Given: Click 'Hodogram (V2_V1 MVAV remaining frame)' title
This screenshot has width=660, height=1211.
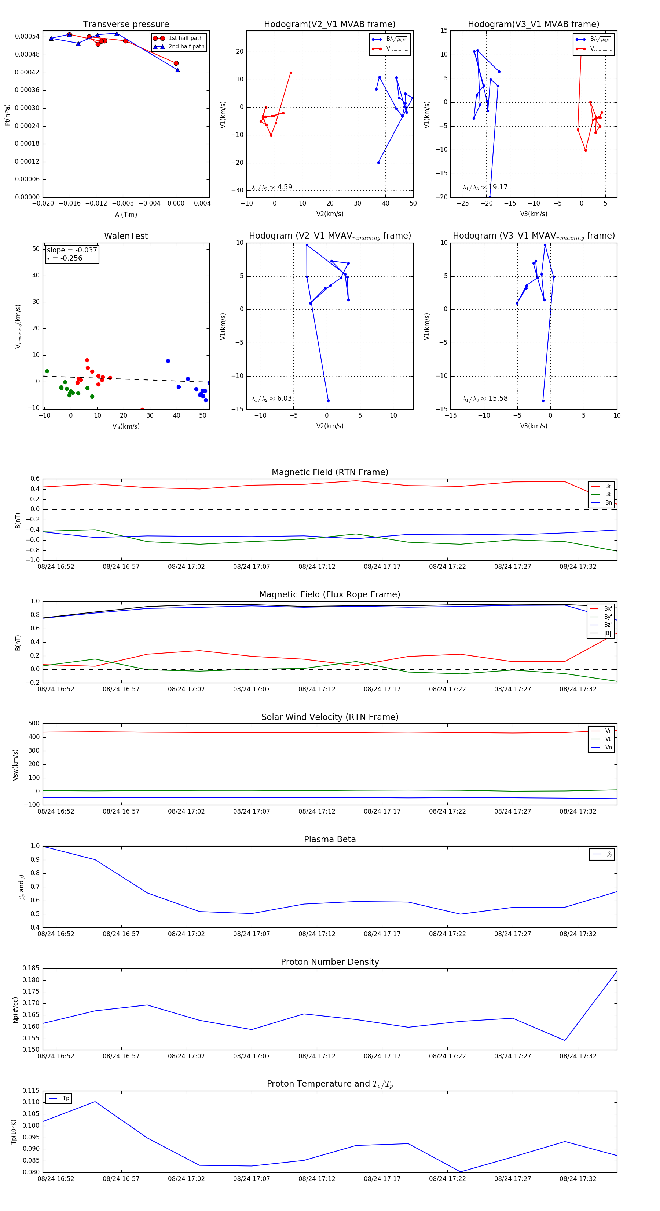Looking at the screenshot, I should (330, 236).
